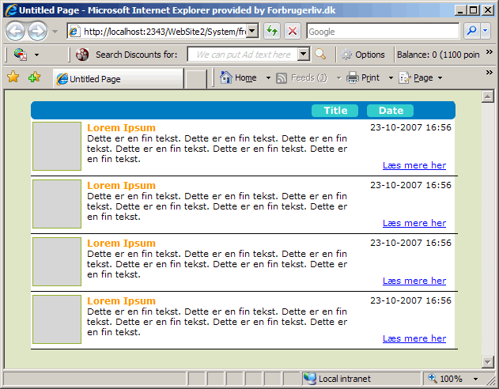Screen dimensions: 499x389
Task: Expand the zoom level 100% dropdown
Action: [474, 379]
